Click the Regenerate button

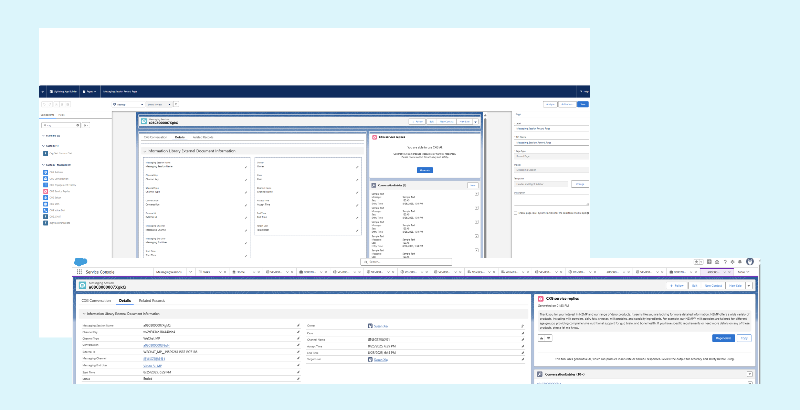[x=723, y=338]
